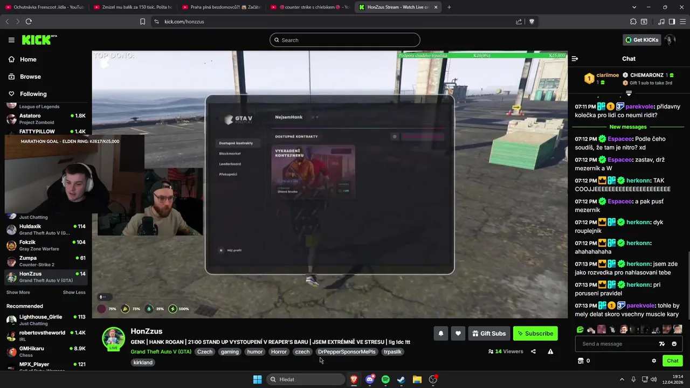Open Steam from the taskbar
690x388 pixels.
[x=401, y=379]
